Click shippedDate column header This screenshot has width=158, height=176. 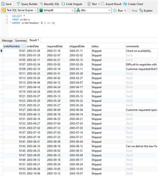click(80, 46)
